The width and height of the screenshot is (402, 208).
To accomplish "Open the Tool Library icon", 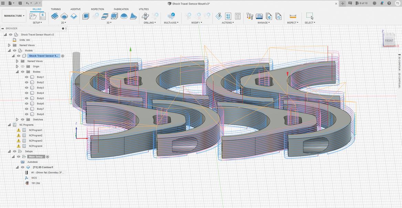I will [250, 16].
